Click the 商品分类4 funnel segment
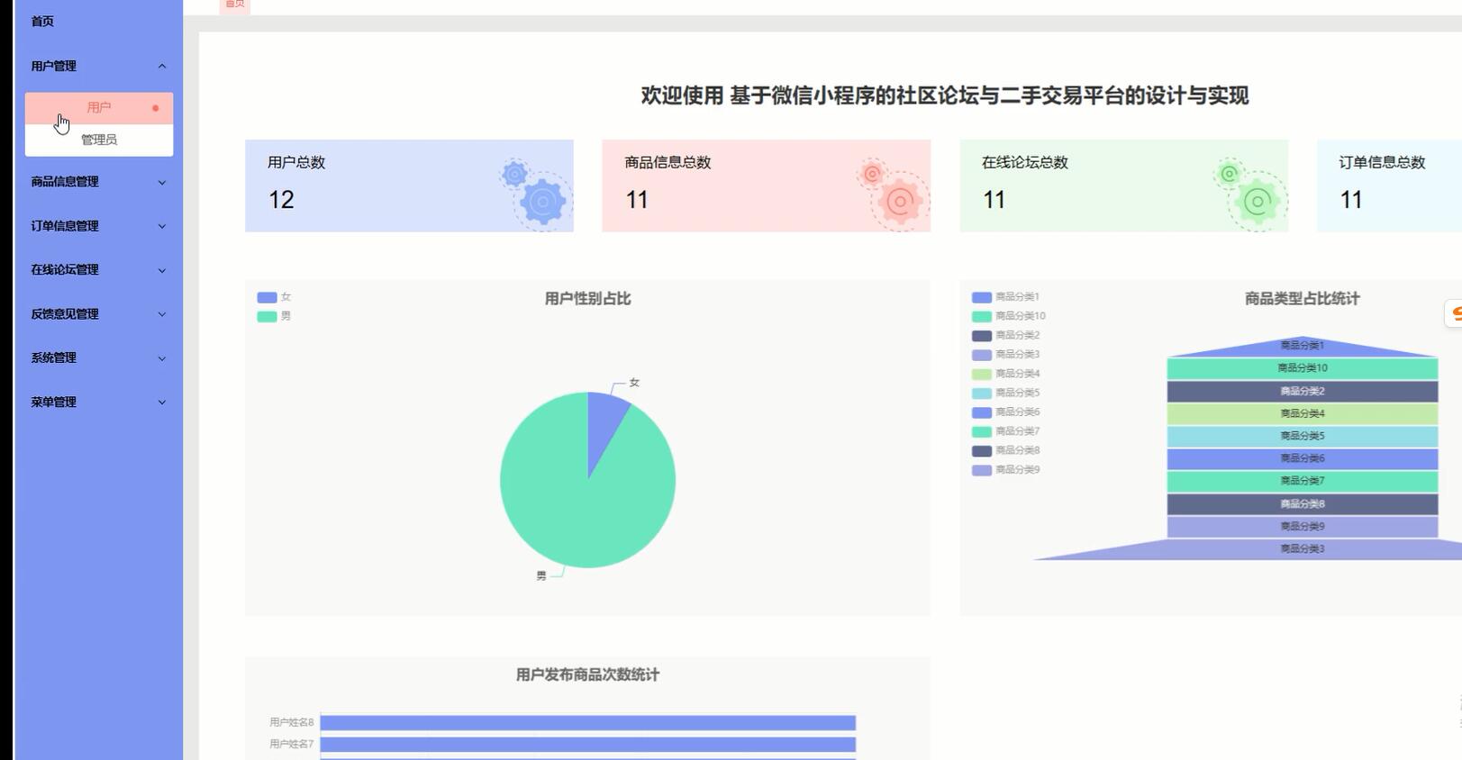1462x760 pixels. tap(1303, 414)
